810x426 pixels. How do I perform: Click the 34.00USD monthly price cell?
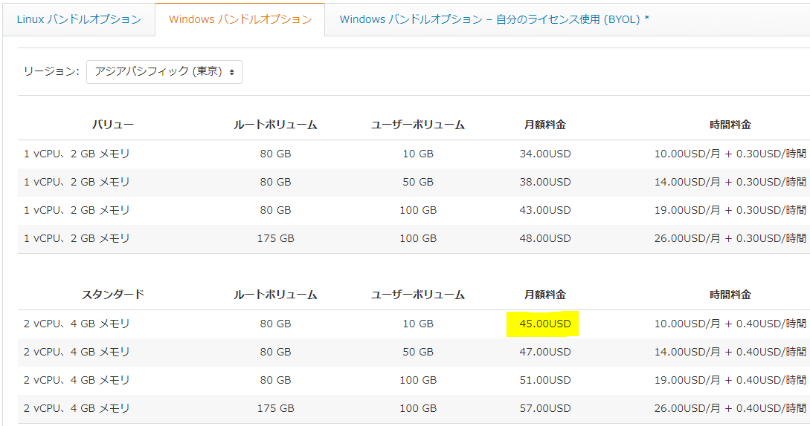(x=545, y=154)
